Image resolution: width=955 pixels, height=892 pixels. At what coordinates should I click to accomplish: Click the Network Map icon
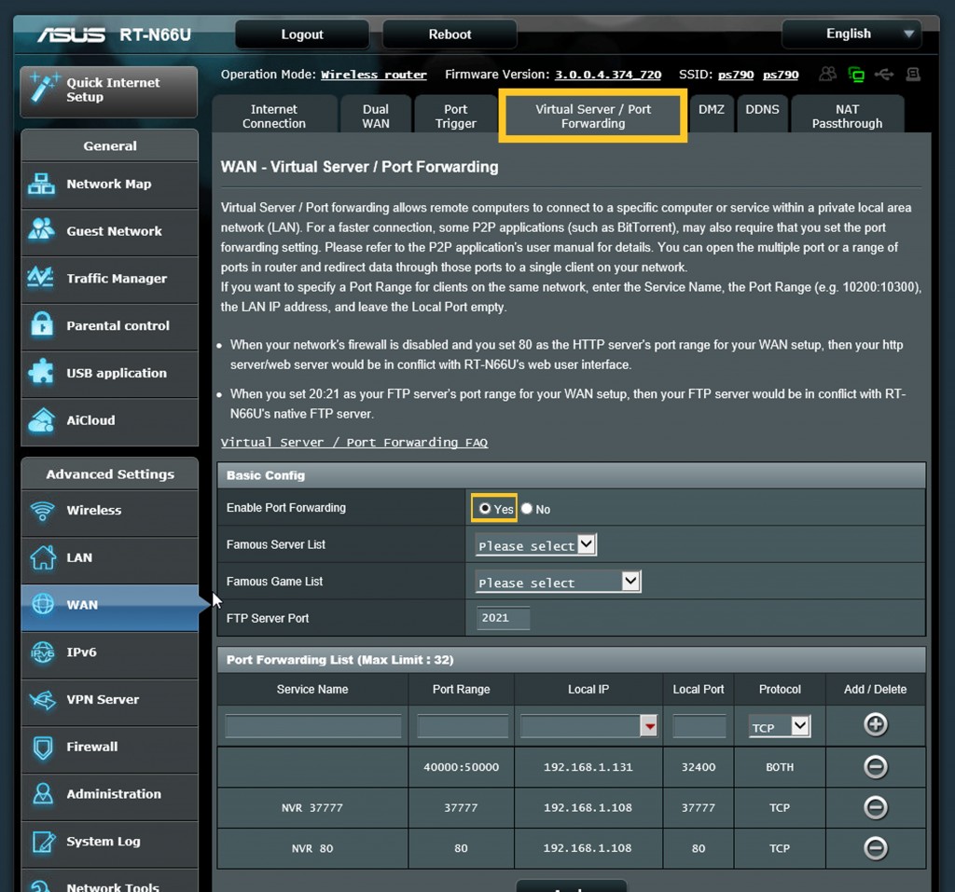click(41, 184)
